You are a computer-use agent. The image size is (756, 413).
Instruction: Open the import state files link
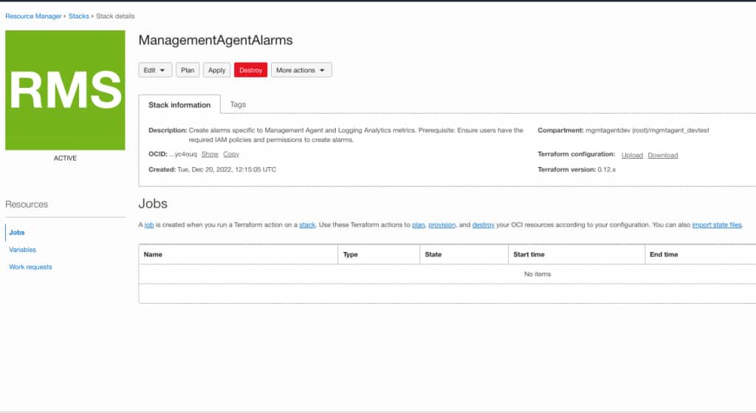click(716, 225)
